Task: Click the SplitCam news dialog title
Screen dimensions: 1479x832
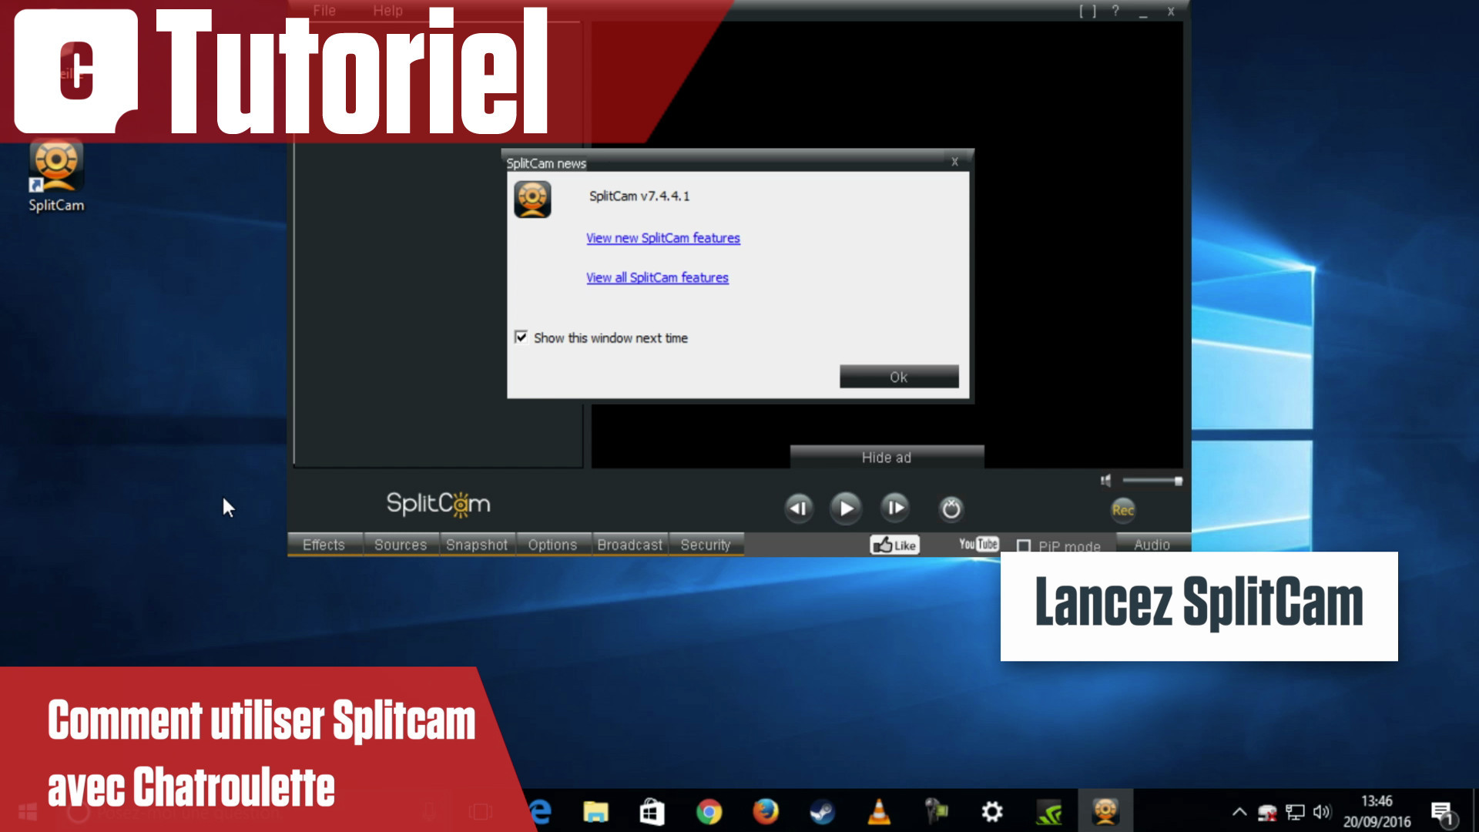Action: click(546, 163)
